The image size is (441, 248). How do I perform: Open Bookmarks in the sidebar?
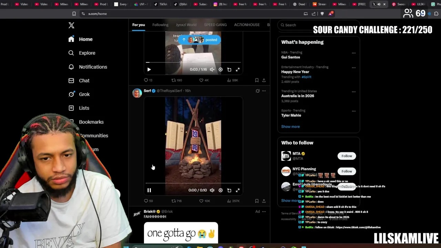tap(91, 122)
